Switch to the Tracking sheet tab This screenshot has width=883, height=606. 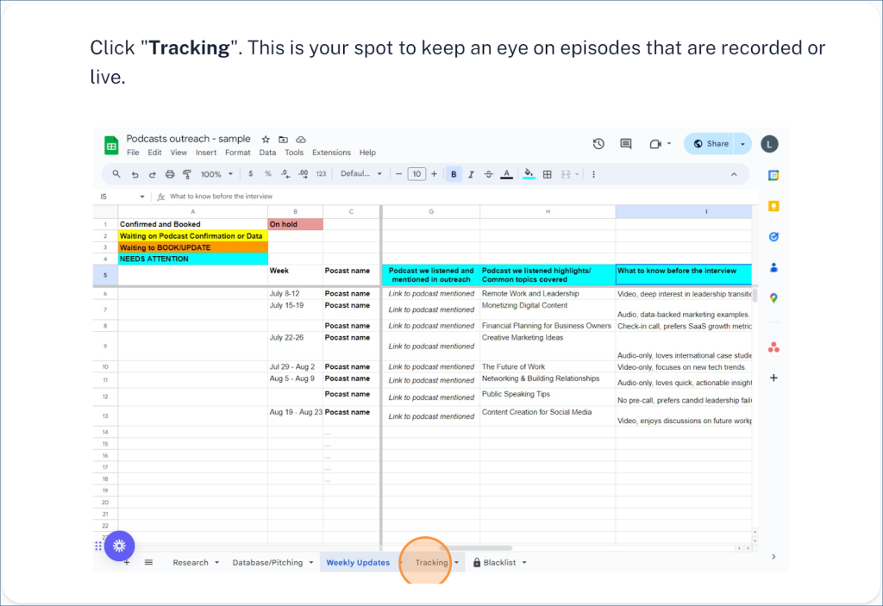click(x=431, y=563)
